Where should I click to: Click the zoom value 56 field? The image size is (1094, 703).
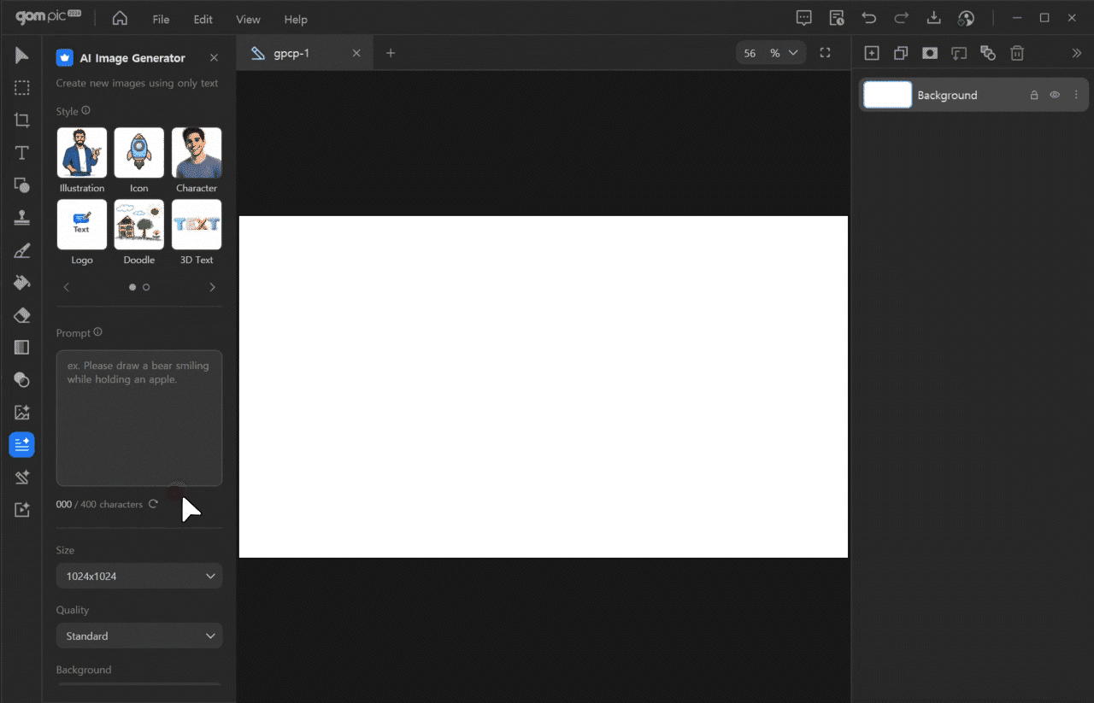(x=750, y=53)
